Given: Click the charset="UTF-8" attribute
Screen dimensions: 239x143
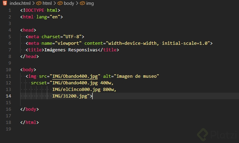Looking at the screenshot, I should point(61,36).
